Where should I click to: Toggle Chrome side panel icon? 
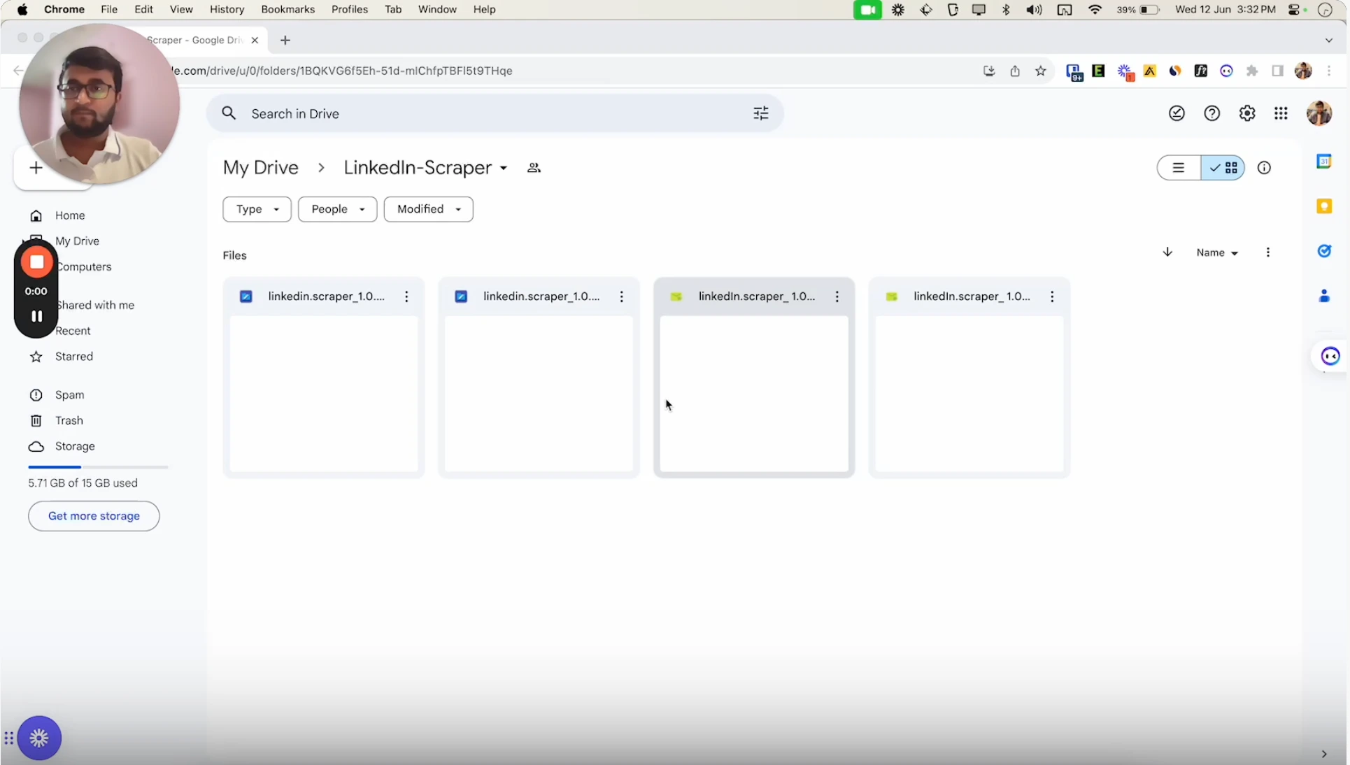(x=1277, y=71)
